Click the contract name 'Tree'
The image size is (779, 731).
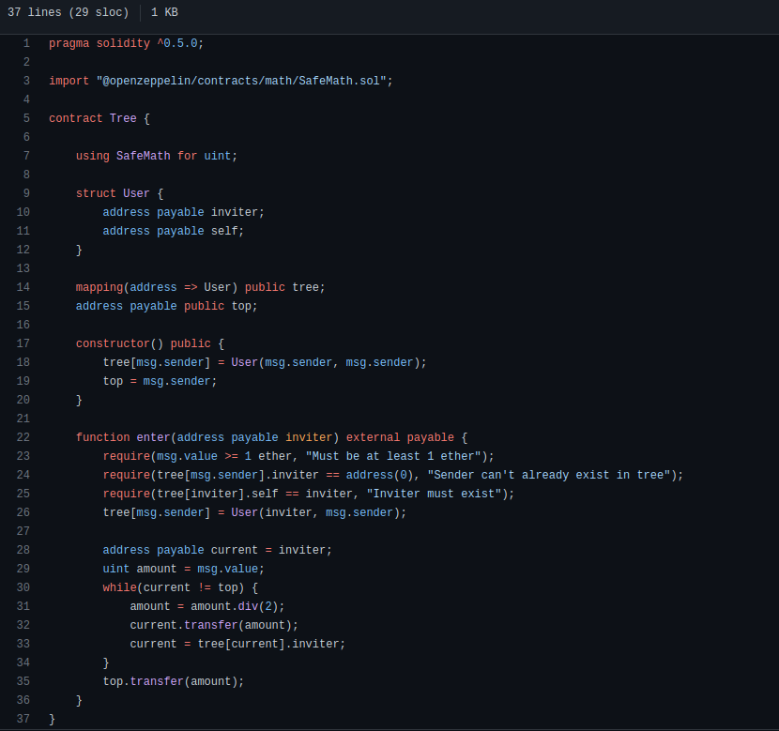[123, 118]
